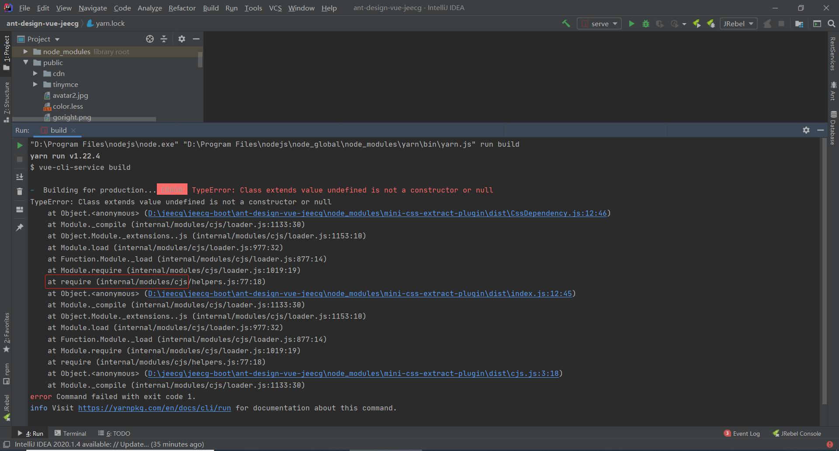Toggle the Structure side tab
This screenshot has height=451, width=839.
6,102
